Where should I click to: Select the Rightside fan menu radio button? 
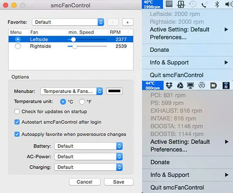point(18,46)
